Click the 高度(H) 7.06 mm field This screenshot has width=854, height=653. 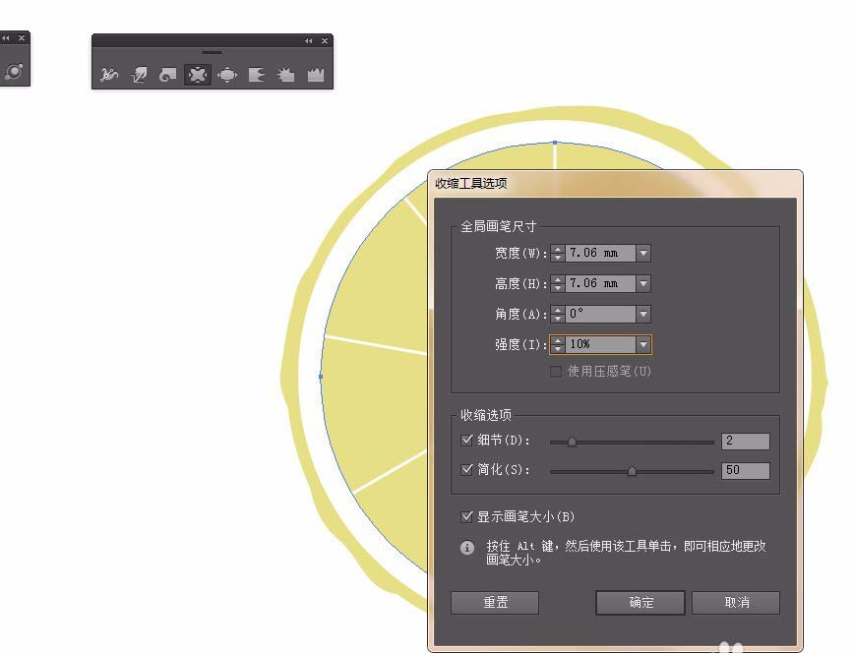point(600,284)
